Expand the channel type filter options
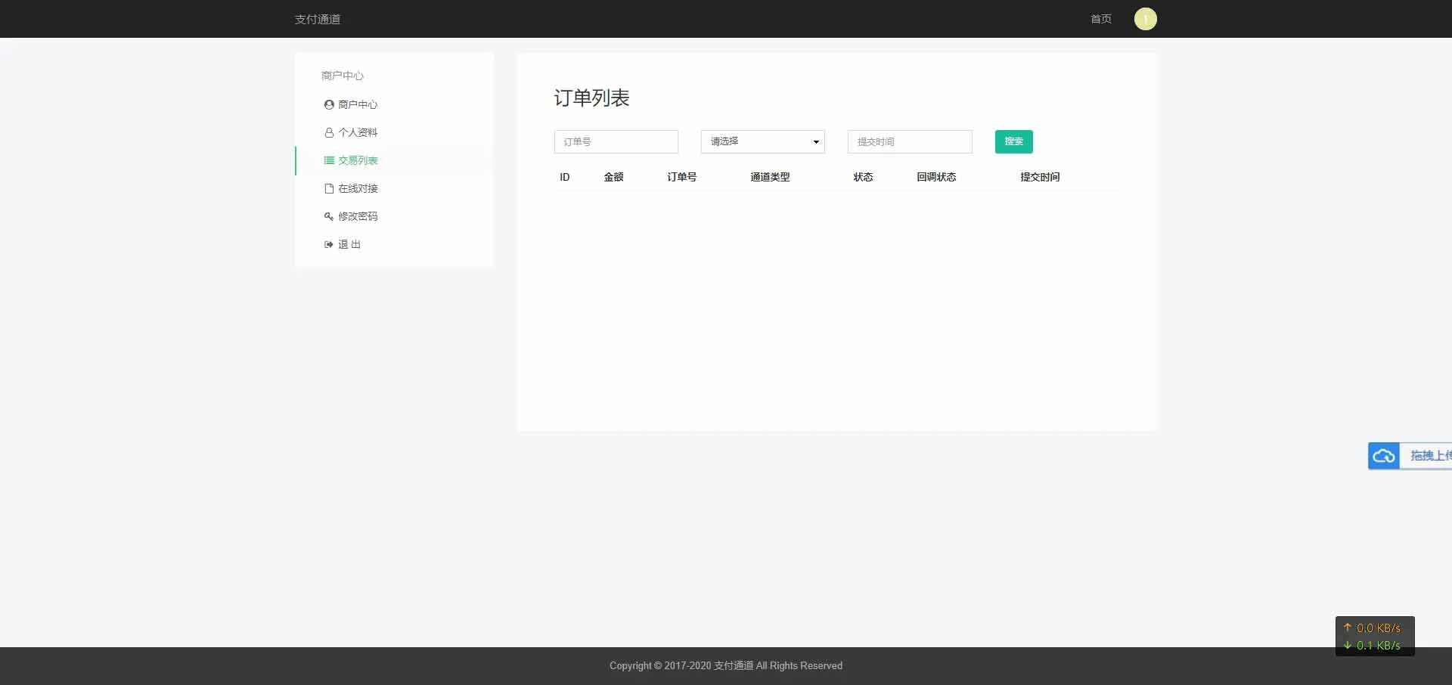 [x=815, y=141]
